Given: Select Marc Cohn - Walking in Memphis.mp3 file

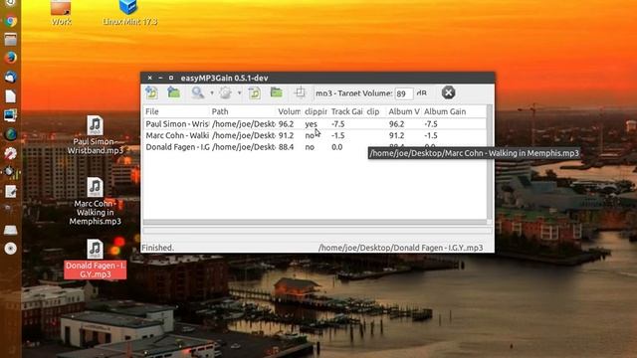Looking at the screenshot, I should 96,202.
